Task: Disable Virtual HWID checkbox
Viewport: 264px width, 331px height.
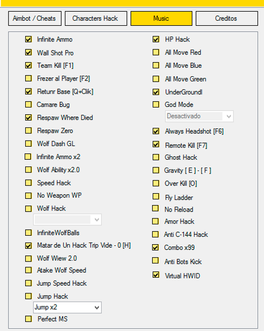Action: tap(156, 275)
